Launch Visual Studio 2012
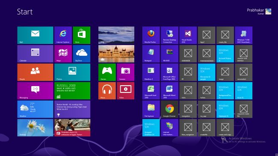The image size is (278, 156). tap(188, 35)
